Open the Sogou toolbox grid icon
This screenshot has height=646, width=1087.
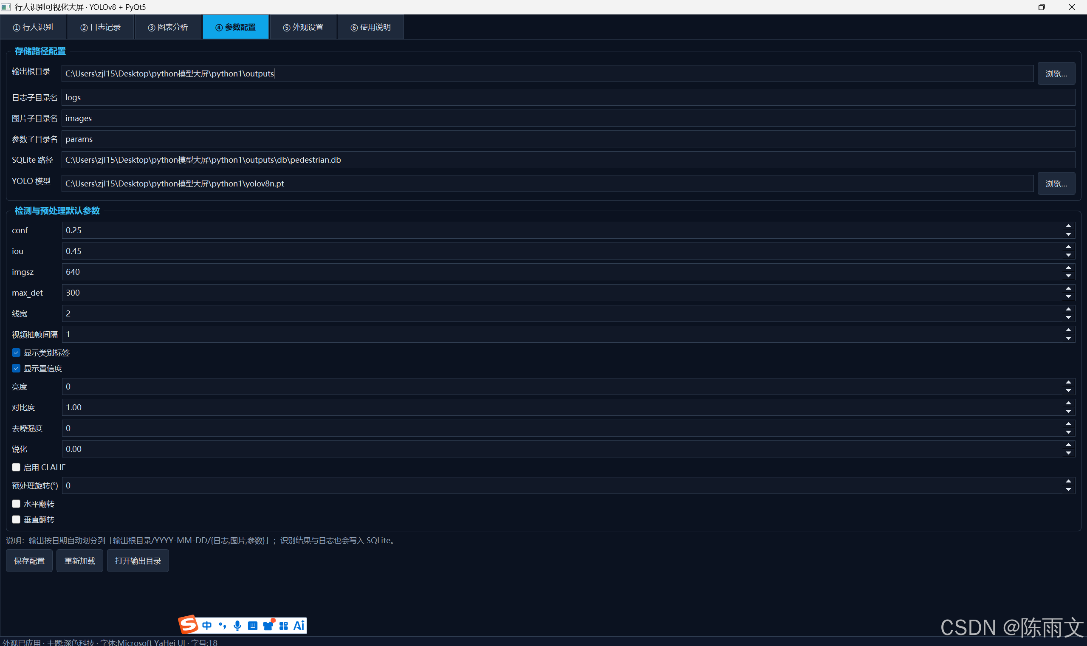pyautogui.click(x=284, y=626)
